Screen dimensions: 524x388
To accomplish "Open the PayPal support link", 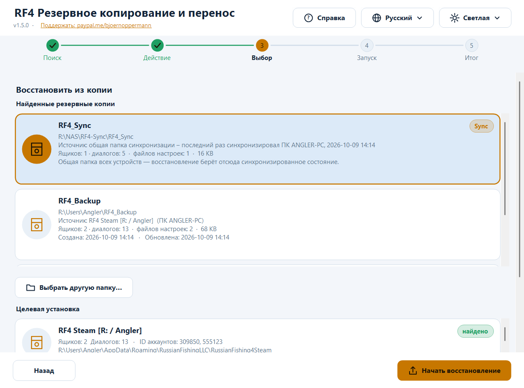I will [x=96, y=25].
